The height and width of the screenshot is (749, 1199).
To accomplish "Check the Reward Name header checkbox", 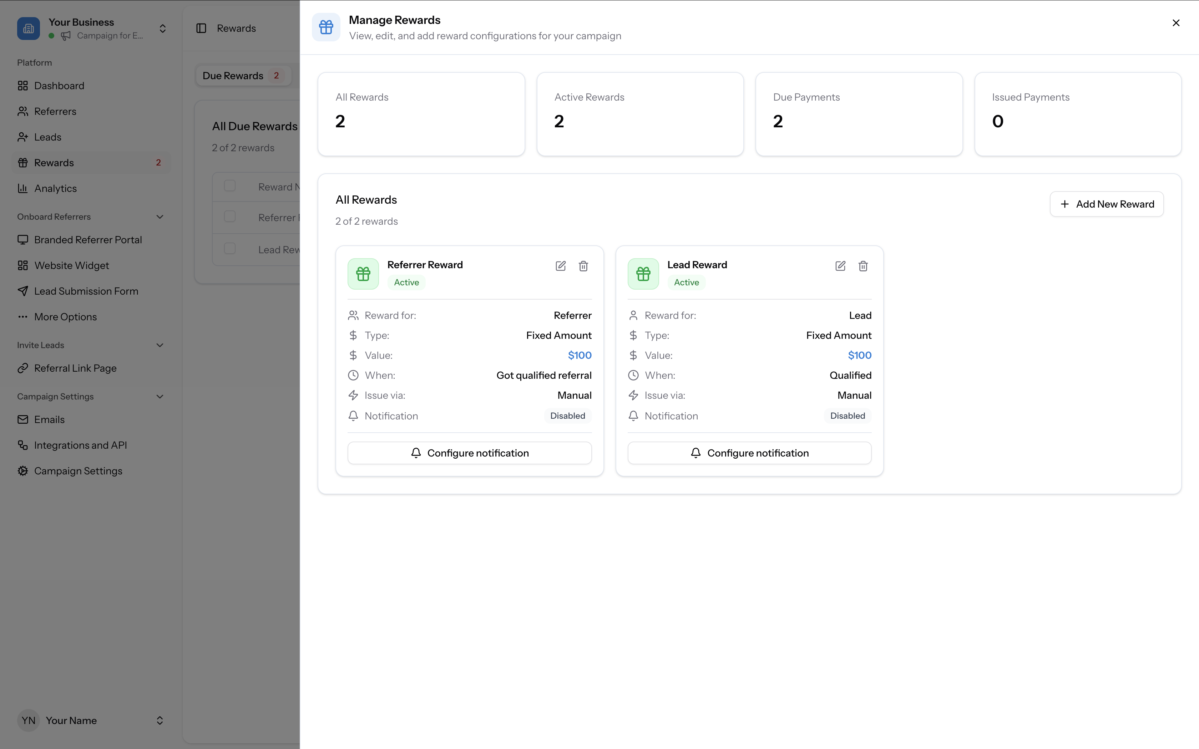I will click(x=229, y=185).
